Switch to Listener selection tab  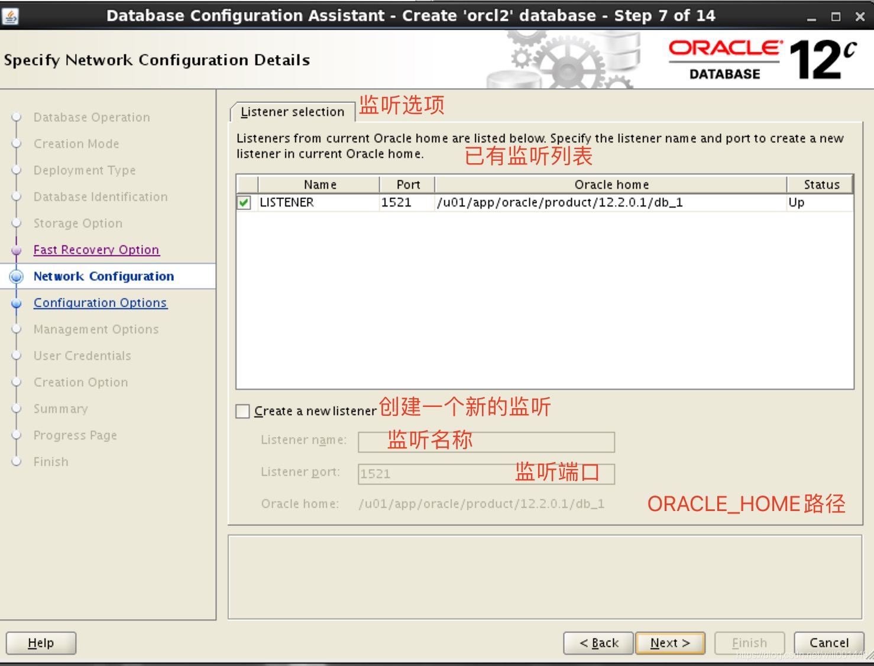(x=292, y=112)
